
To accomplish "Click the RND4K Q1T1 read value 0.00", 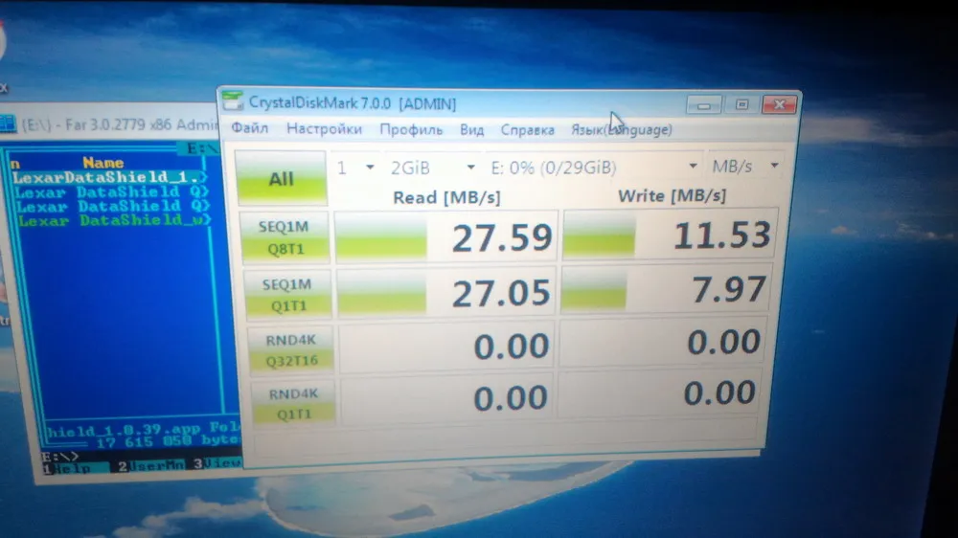I will point(446,399).
